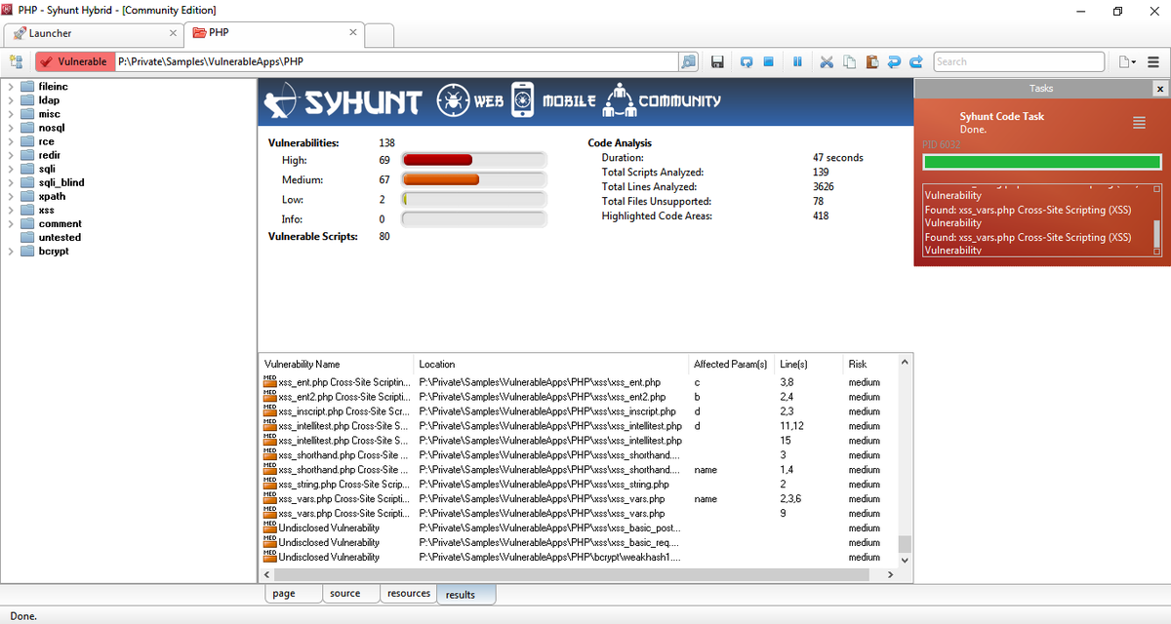This screenshot has width=1171, height=624.
Task: Click the blue pause icon
Action: (797, 61)
